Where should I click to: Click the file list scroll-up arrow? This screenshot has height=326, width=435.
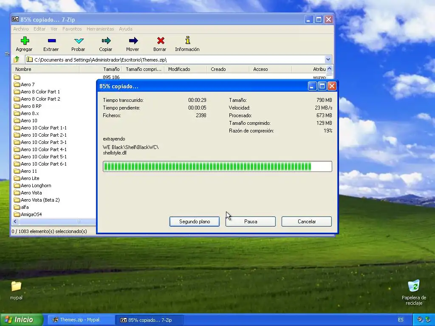[329, 69]
